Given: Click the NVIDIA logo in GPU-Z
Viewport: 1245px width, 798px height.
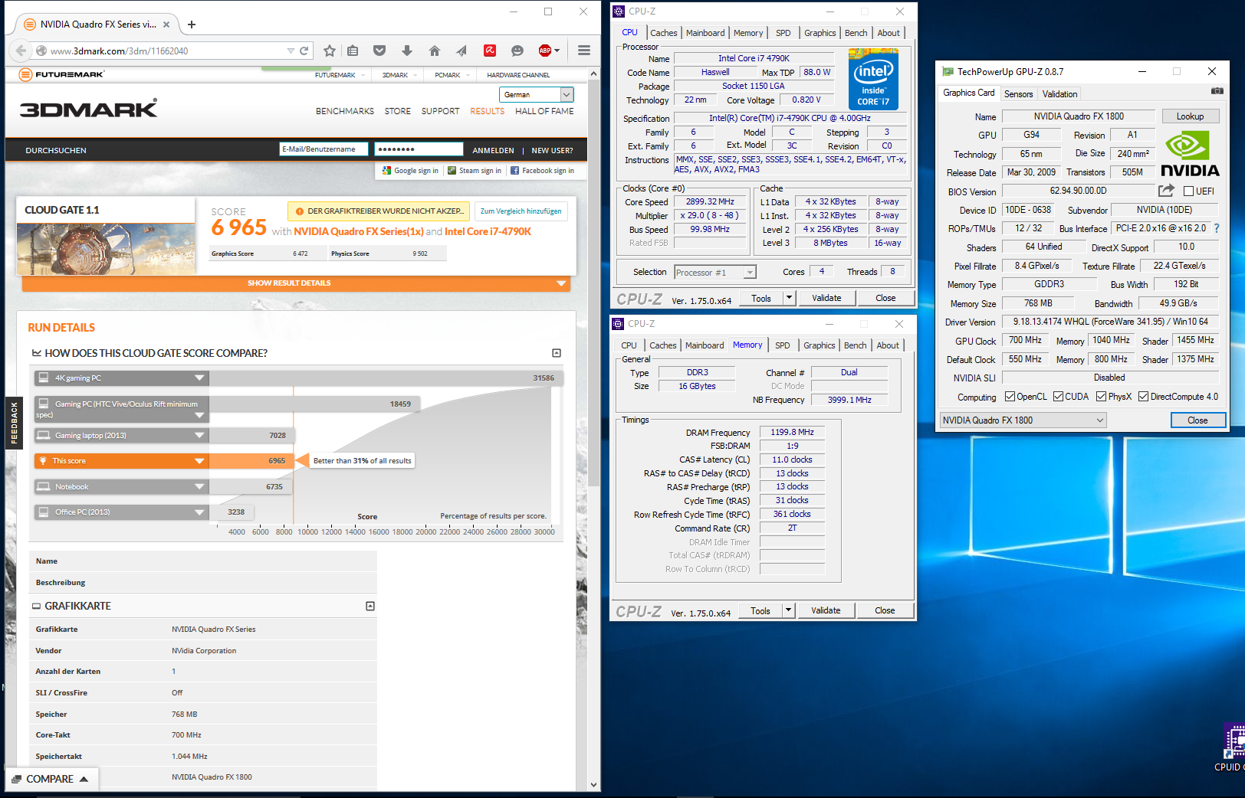Looking at the screenshot, I should coord(1190,154).
